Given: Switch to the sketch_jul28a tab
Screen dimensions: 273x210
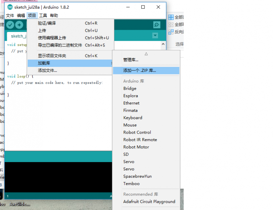Looking at the screenshot, I should coord(17,36).
